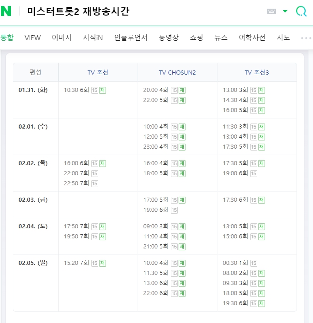Click the 09:00 3회 entry on 02.04
The image size is (313, 323).
click(156, 226)
